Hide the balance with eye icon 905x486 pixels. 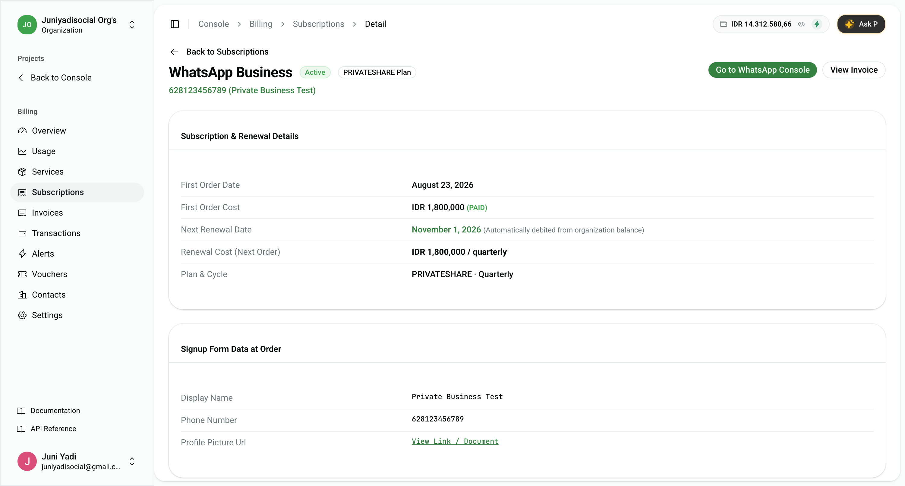[x=801, y=24]
